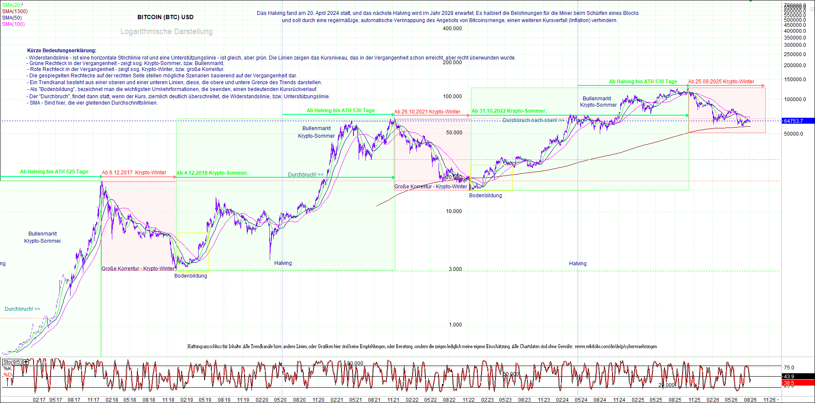The height and width of the screenshot is (403, 815).
Task: Click the 'Ab 25.09.2025 Krypto-Winter' label
Action: tap(721, 82)
